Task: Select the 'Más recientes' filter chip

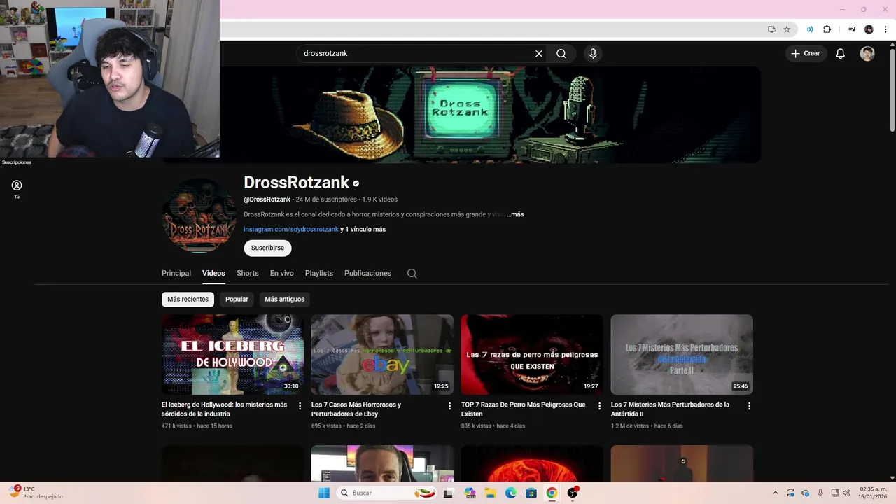Action: (188, 299)
